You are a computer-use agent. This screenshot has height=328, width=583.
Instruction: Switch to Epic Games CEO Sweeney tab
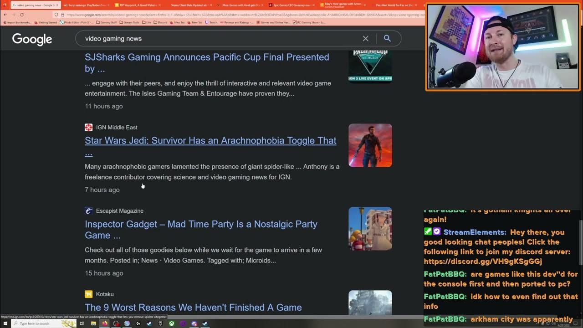click(291, 5)
